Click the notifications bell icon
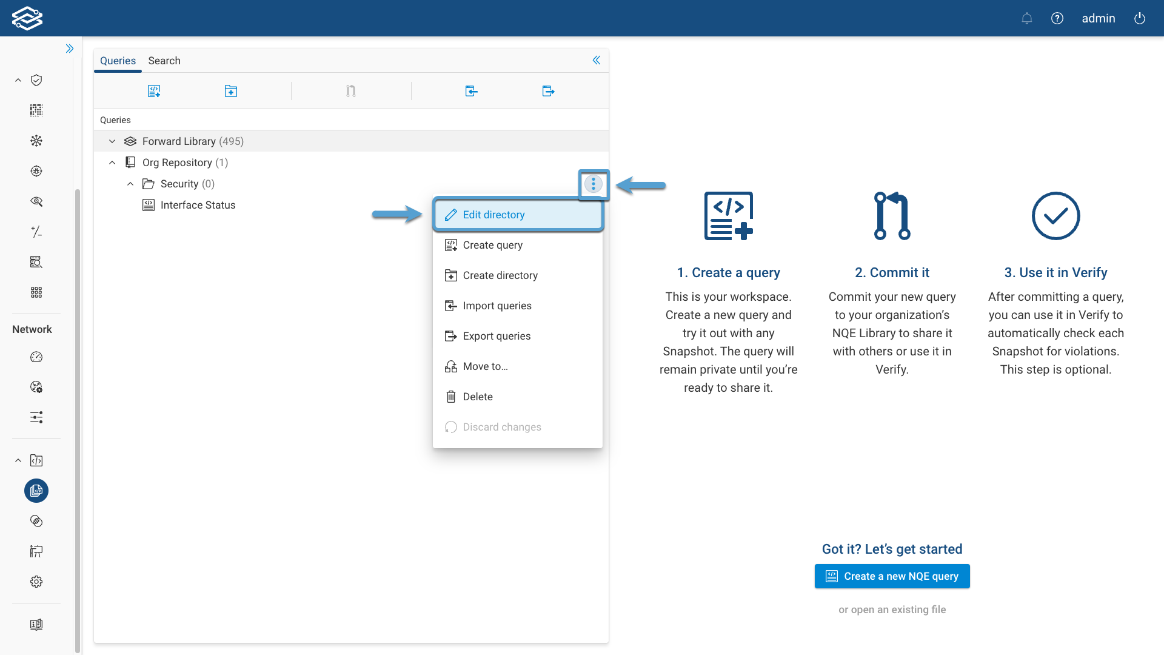Screen dimensions: 1164x655 (x=1026, y=18)
